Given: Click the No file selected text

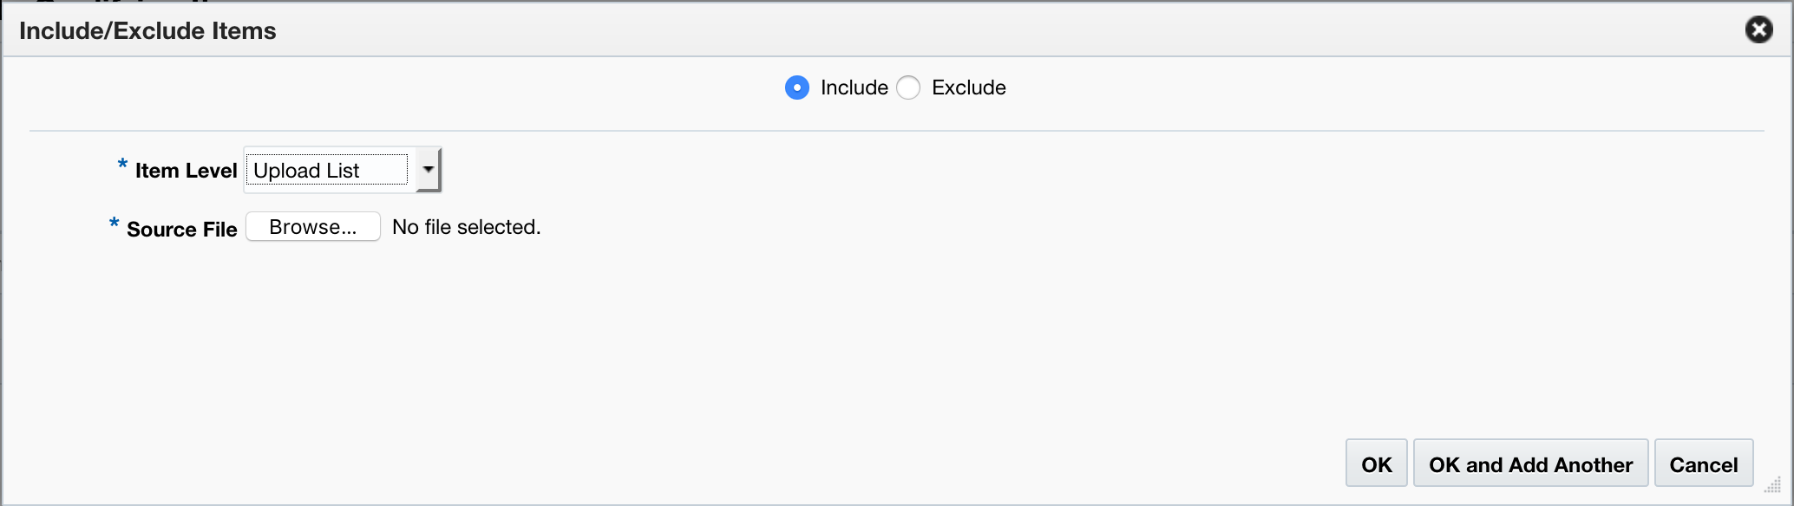Looking at the screenshot, I should (466, 226).
